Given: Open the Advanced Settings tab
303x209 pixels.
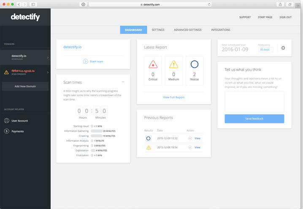Looking at the screenshot, I should 188,30.
